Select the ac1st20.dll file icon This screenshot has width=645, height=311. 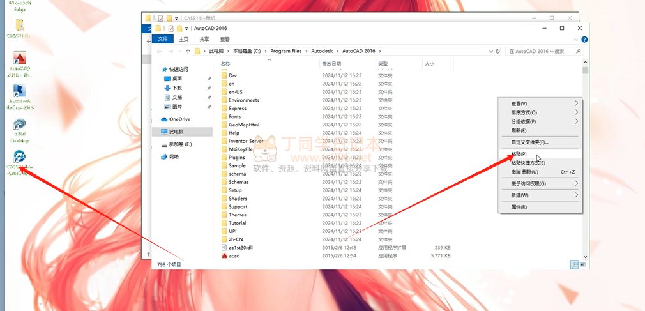225,247
